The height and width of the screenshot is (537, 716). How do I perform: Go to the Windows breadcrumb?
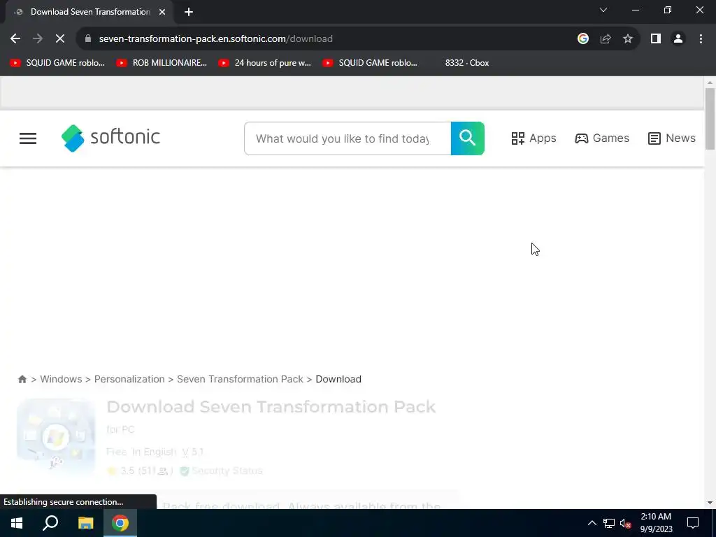click(x=61, y=380)
